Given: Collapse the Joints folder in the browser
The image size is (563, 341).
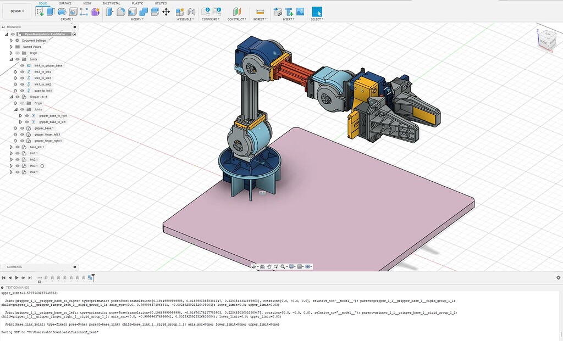Looking at the screenshot, I should 11,58.
